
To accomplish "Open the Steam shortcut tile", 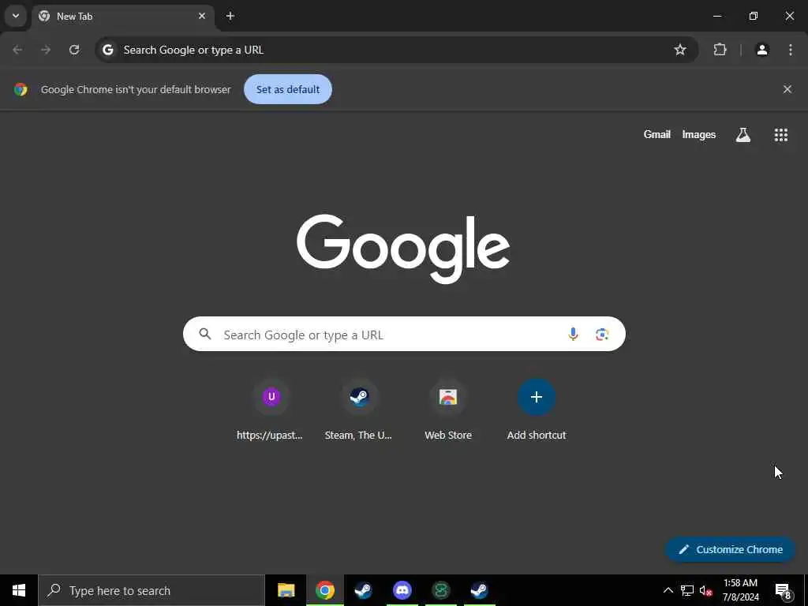I will click(359, 410).
